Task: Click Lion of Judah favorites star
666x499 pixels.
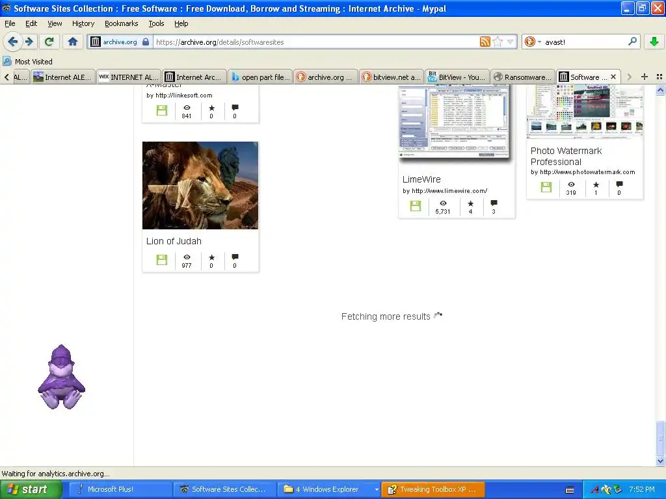Action: [211, 257]
